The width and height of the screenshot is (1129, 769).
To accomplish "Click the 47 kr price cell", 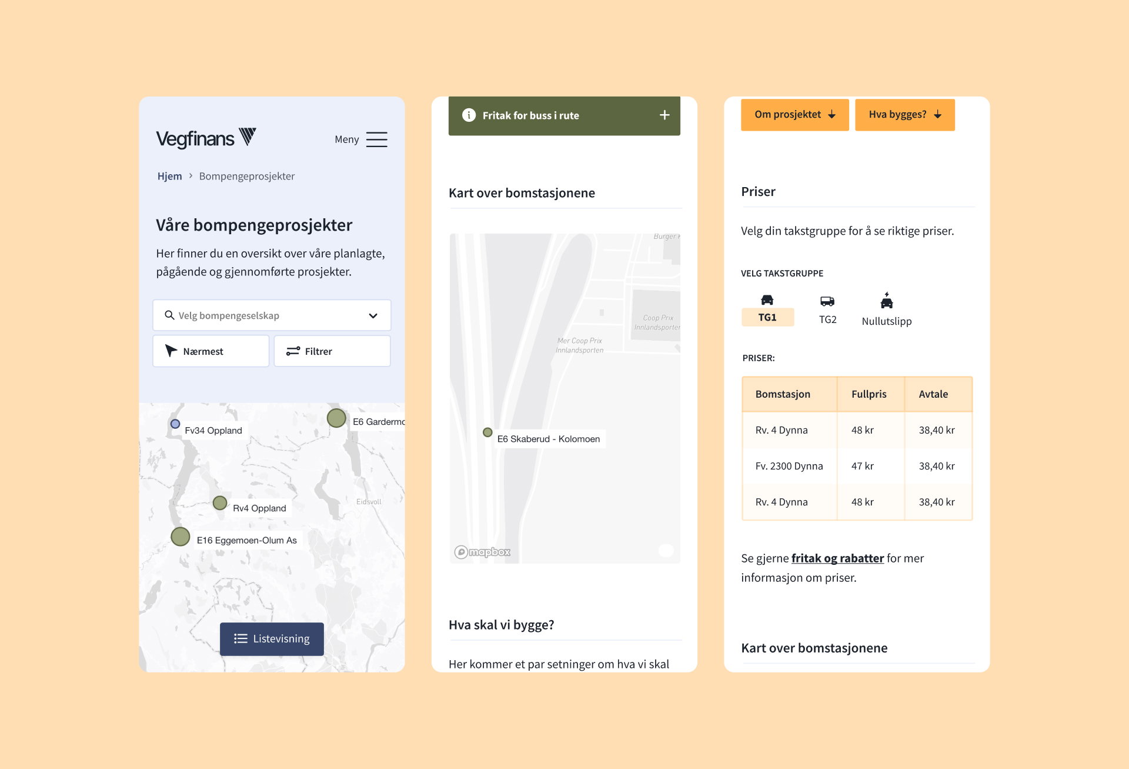I will [871, 466].
